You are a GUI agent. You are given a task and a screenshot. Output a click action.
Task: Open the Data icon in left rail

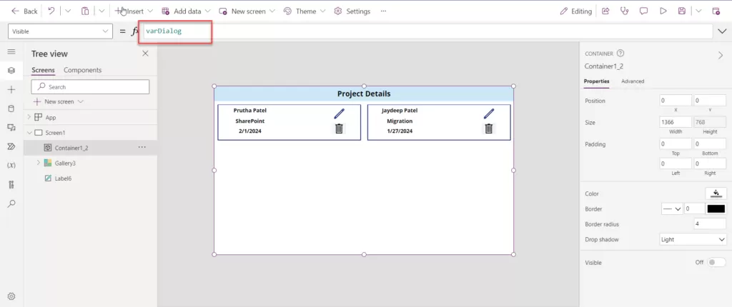coord(11,109)
